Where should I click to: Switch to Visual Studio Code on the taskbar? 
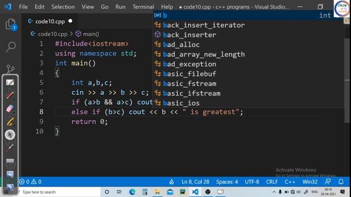coord(195,192)
